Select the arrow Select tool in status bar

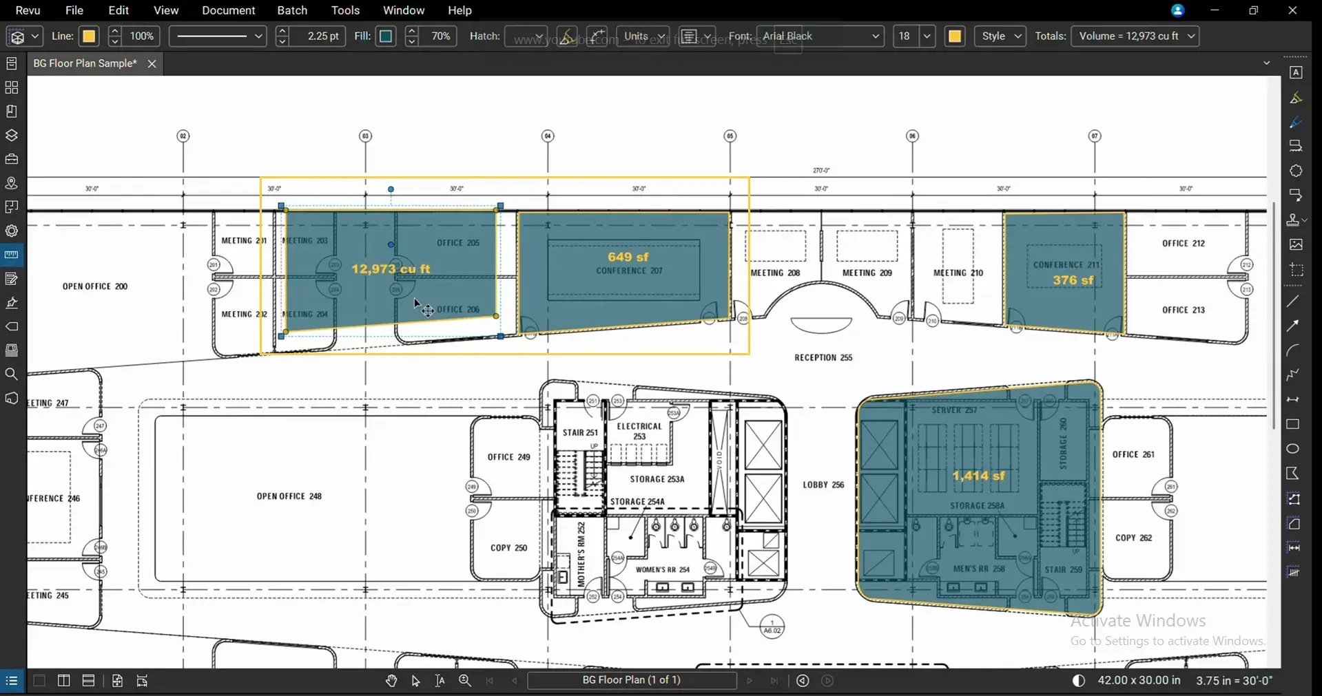415,681
